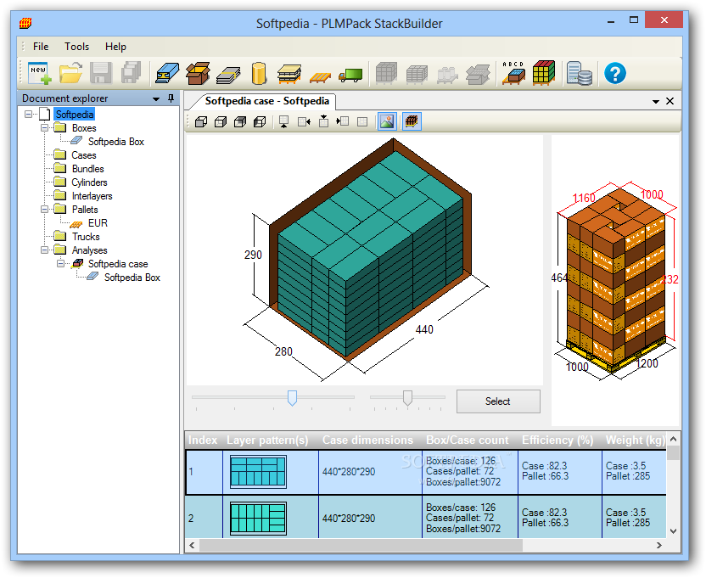Viewport: 706px width, 578px height.
Task: Click the grayed case/pallet analysis cube icon
Action: 386,73
